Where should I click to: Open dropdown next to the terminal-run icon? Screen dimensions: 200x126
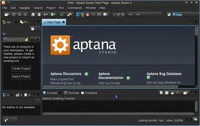(47, 15)
